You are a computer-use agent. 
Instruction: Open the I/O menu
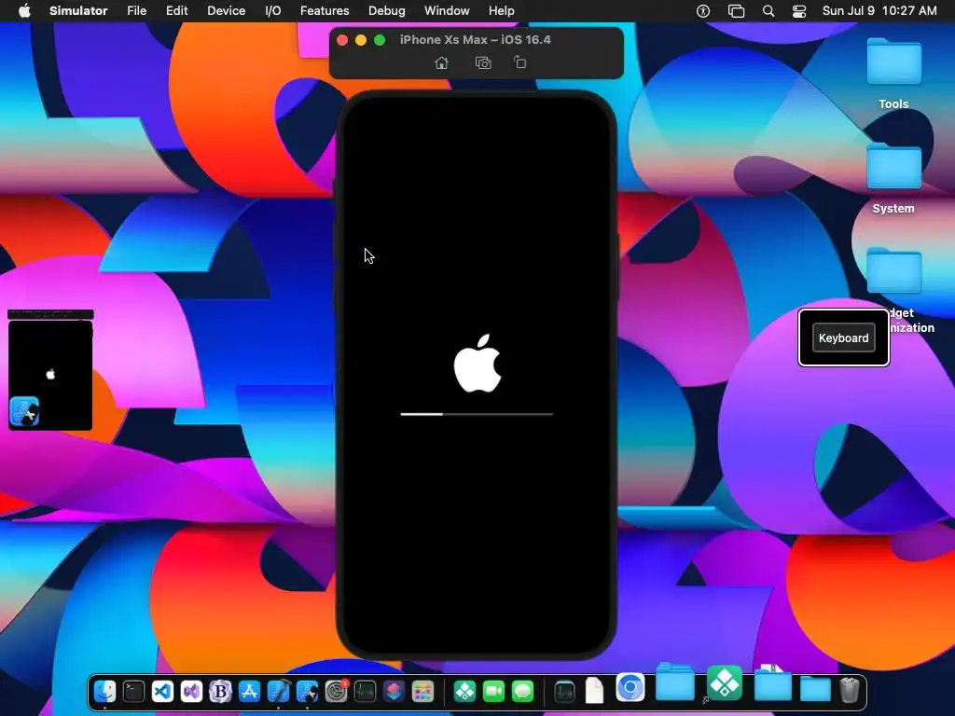[x=273, y=11]
